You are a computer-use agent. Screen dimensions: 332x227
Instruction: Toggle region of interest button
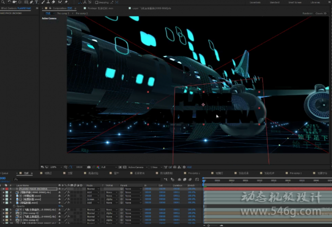click(x=120, y=167)
